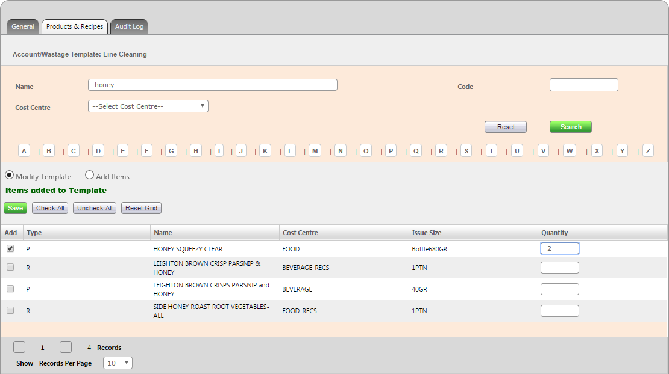
Task: Check SIDE HONEY ROAST ROOT VEGETABLES checkbox
Action: (x=10, y=310)
